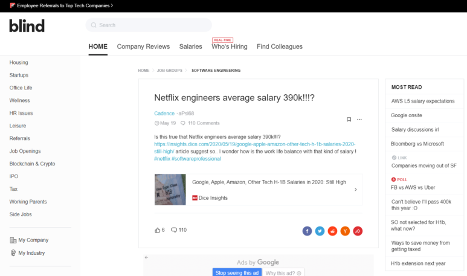Click the comment bubble icon showing 110

click(174, 230)
